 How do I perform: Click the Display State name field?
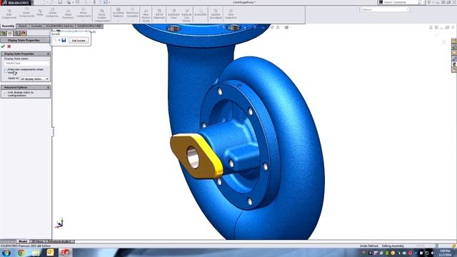click(26, 64)
